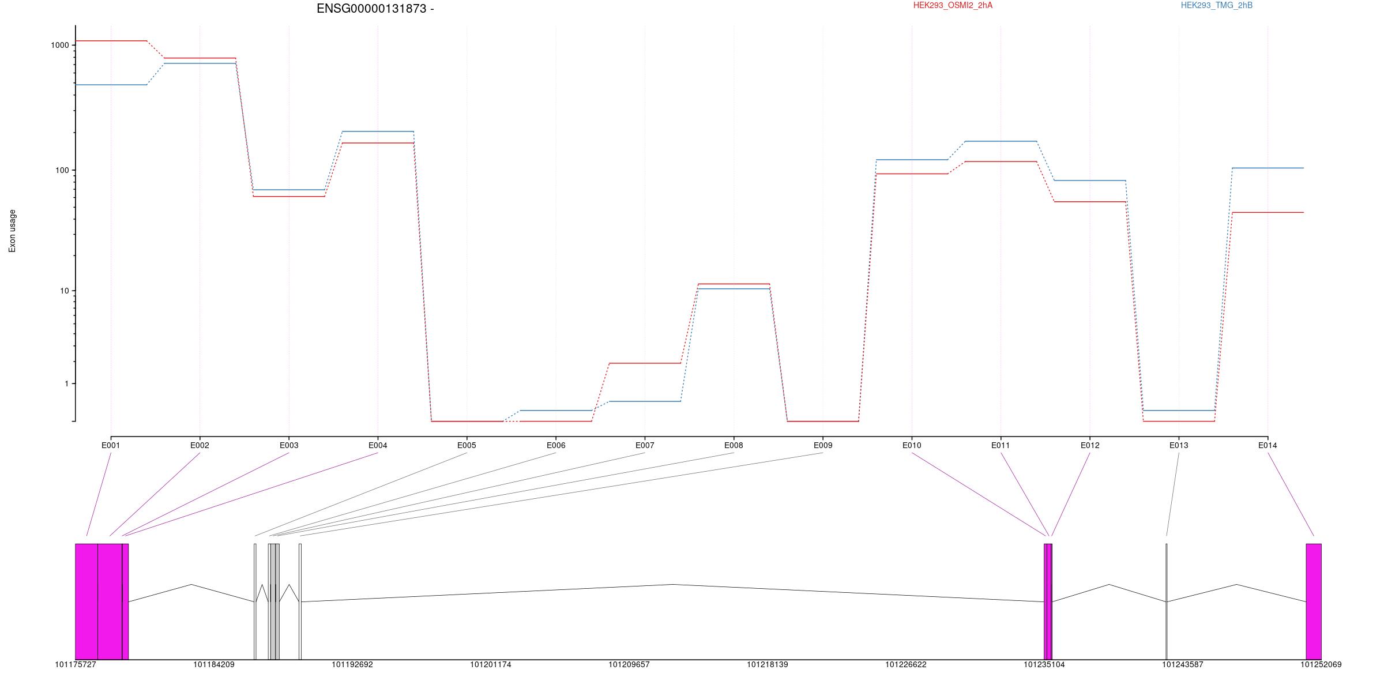
Task: Click genomic coordinate 101226622
Action: tap(906, 664)
